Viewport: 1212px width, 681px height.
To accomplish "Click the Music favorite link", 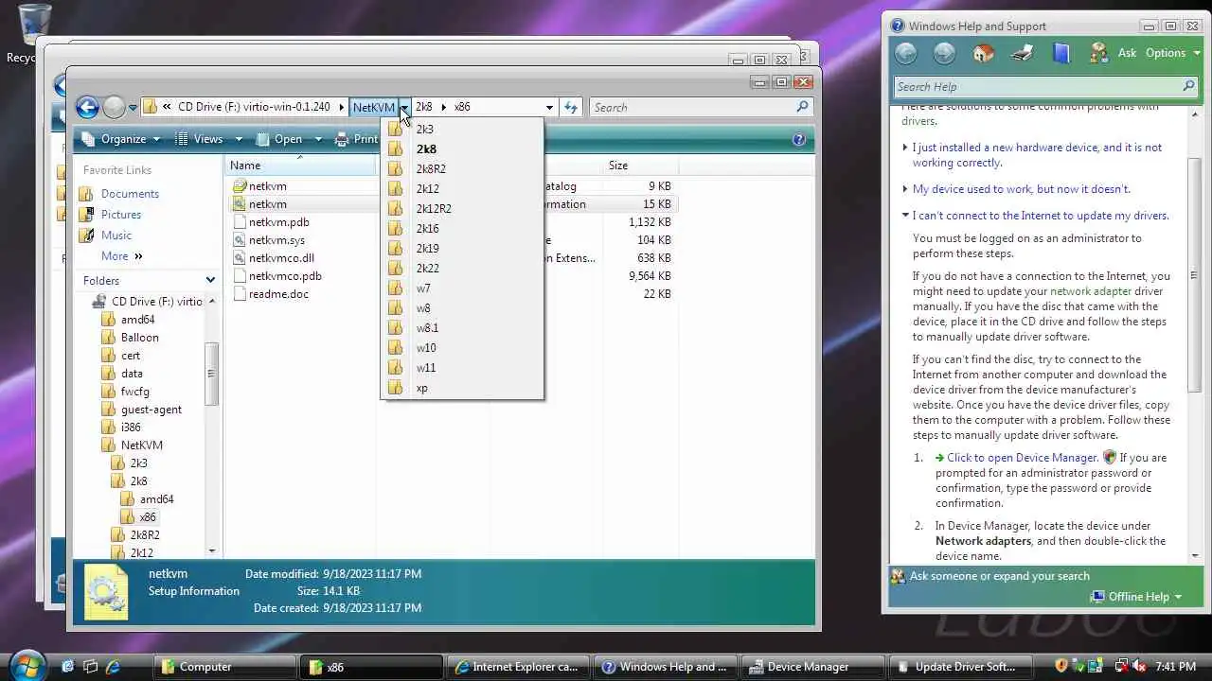I will pyautogui.click(x=116, y=236).
